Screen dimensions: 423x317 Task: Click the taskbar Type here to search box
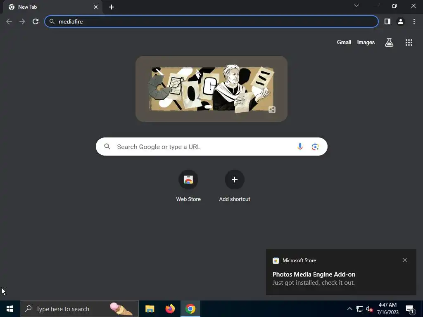tap(79, 309)
